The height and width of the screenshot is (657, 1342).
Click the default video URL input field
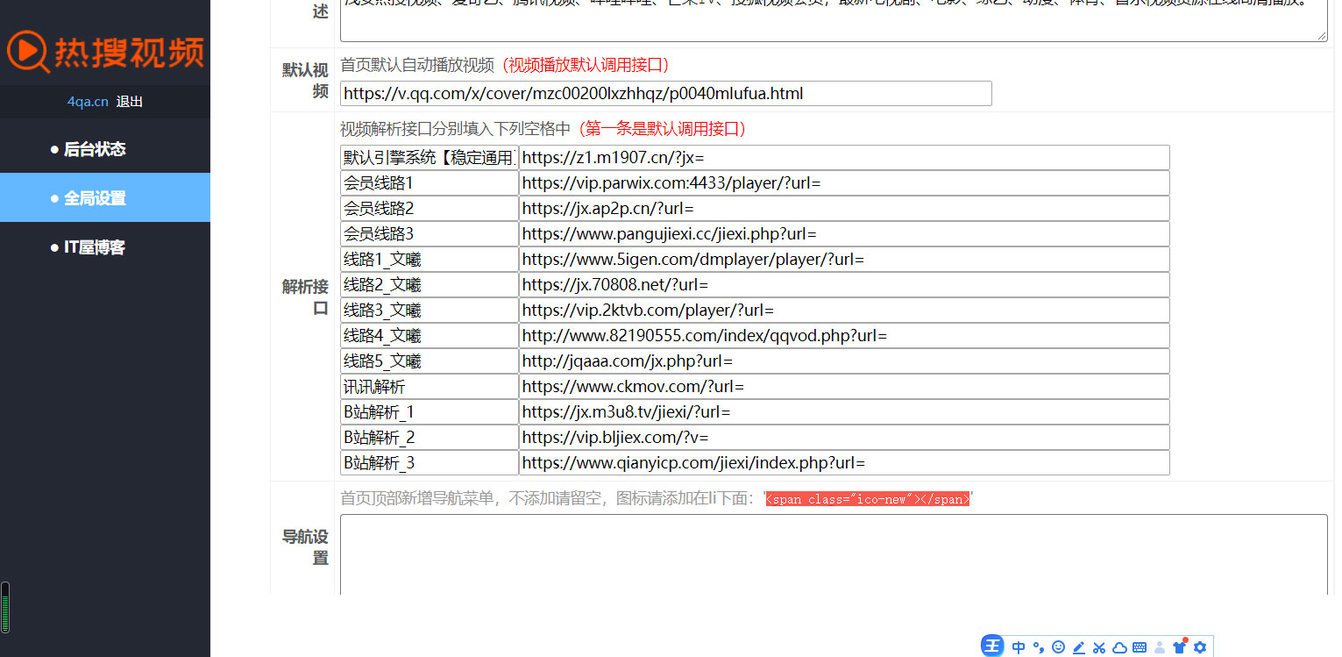click(664, 93)
